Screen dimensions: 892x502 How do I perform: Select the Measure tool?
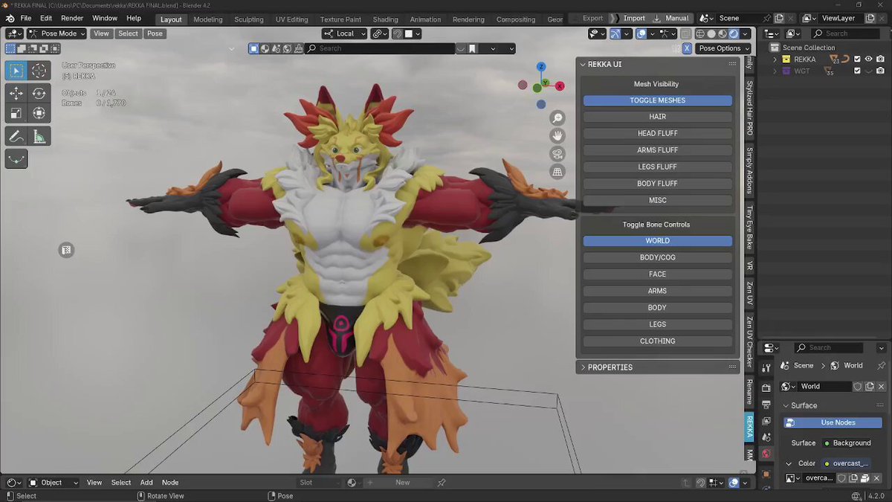(39, 137)
